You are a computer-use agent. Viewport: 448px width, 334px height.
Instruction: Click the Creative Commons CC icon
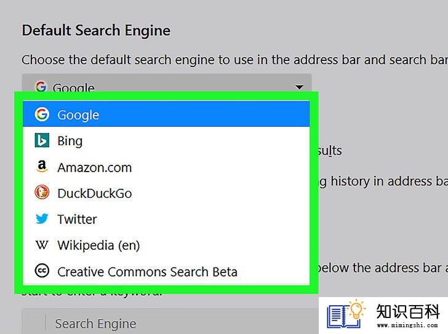pos(42,271)
